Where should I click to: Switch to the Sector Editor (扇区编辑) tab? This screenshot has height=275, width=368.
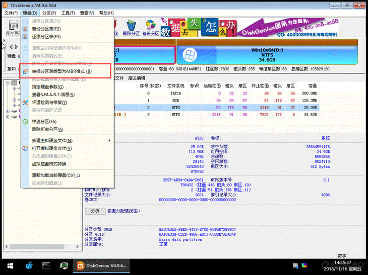coord(136,78)
